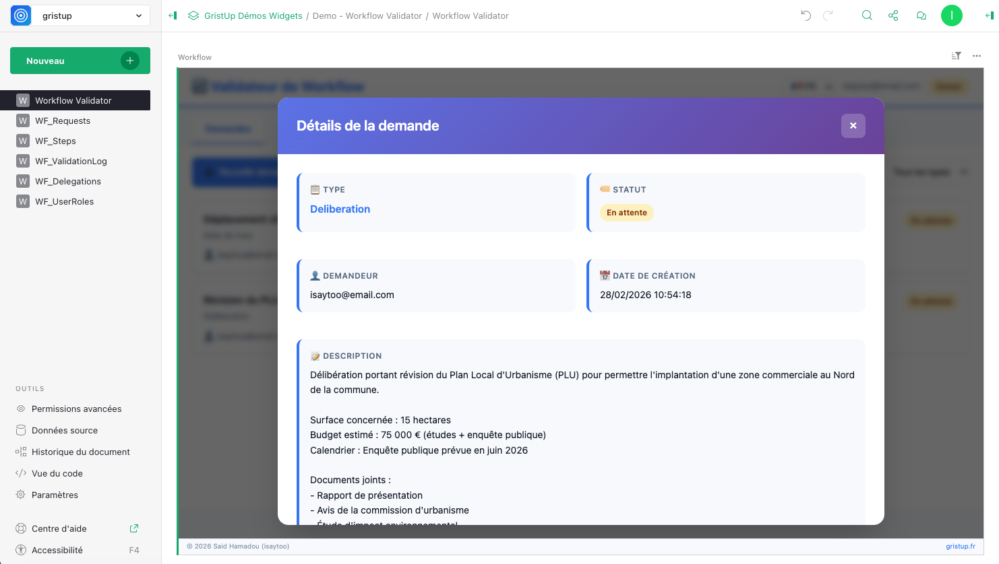Open the Workflow widget three-dot menu

[x=977, y=56]
